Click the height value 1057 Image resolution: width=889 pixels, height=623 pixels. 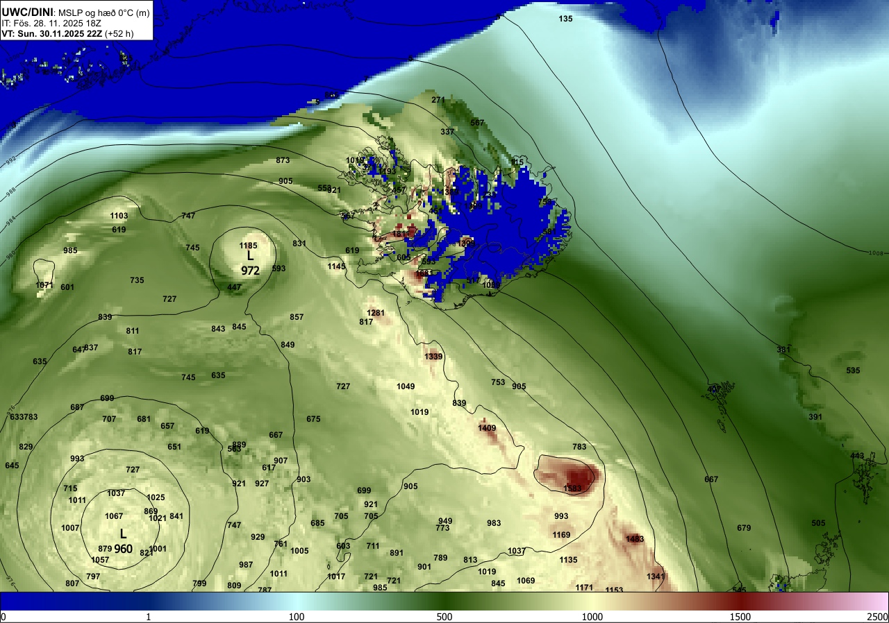(100, 560)
